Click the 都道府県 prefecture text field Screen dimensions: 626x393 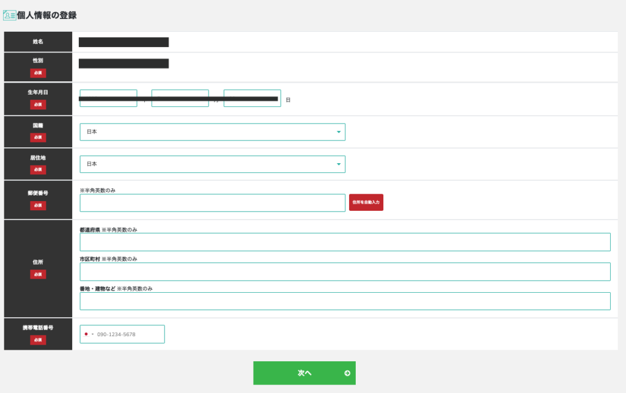pos(345,242)
